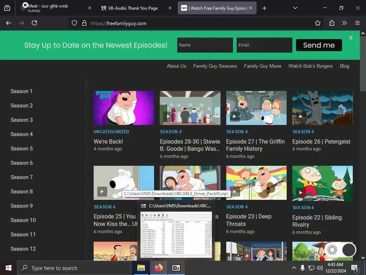Open Episode 23 Deep Throats title
This screenshot has width=366, height=275.
pyautogui.click(x=249, y=220)
